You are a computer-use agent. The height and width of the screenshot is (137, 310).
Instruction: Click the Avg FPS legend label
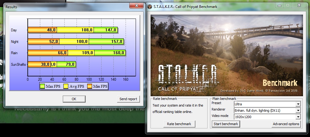[77, 86]
